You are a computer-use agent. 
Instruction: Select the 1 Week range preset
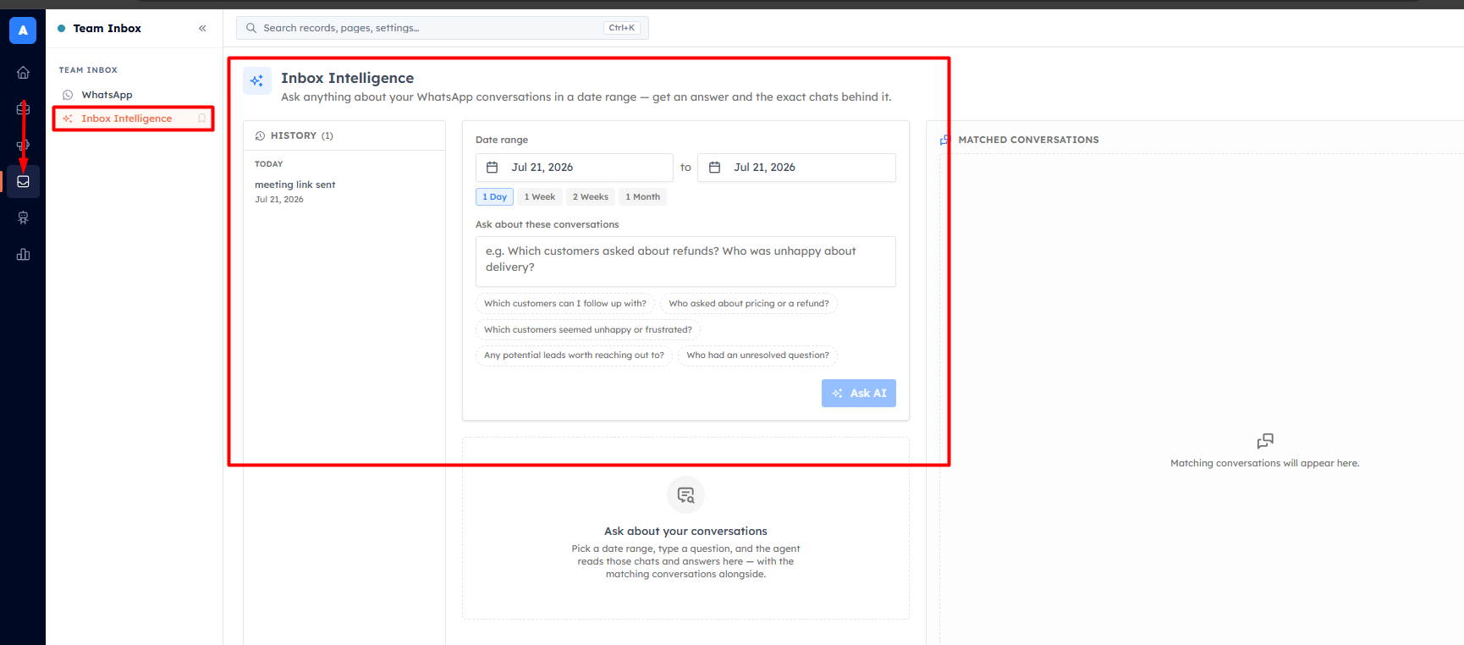click(539, 196)
